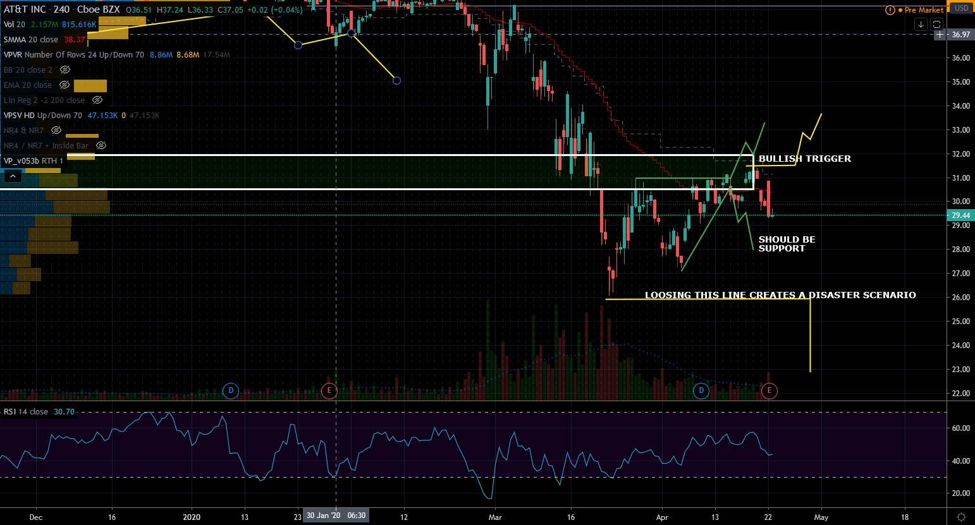Click the 60.00 label on the RSI scale
The width and height of the screenshot is (975, 525).
pyautogui.click(x=960, y=428)
